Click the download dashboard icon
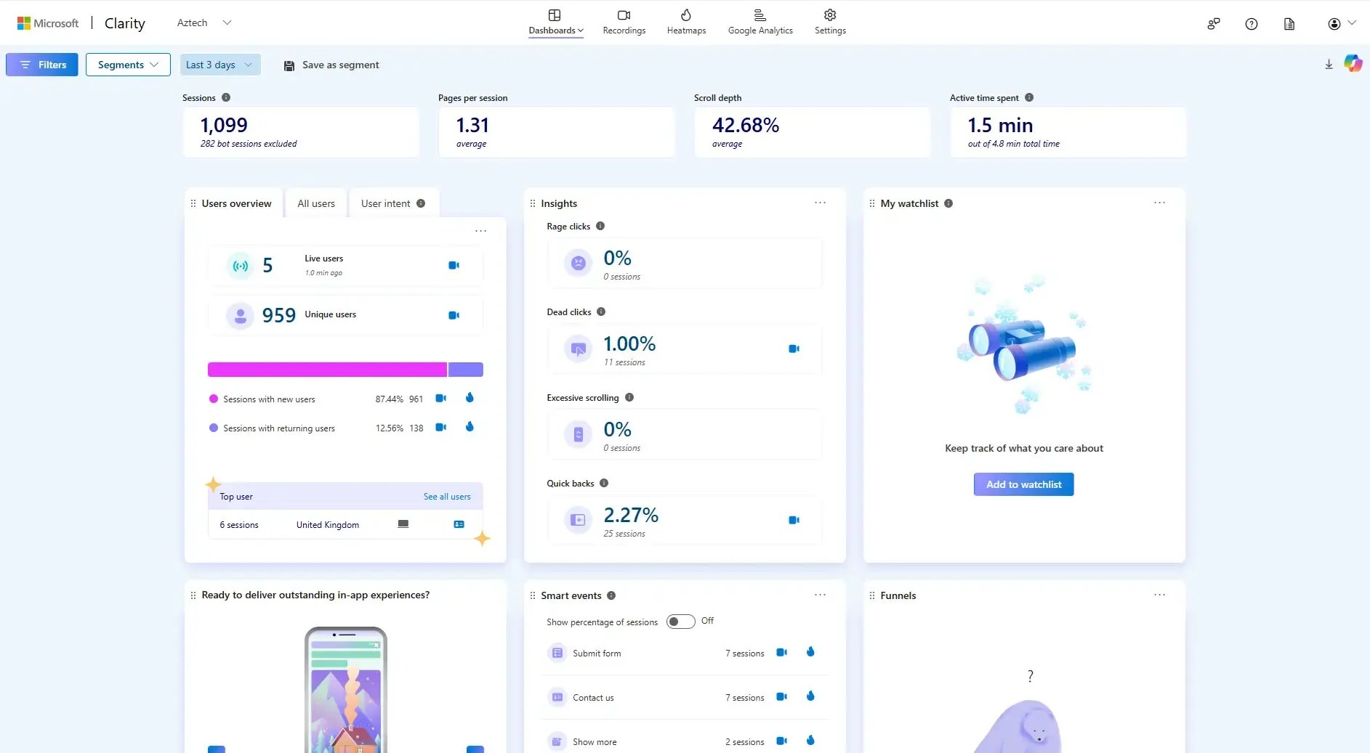The width and height of the screenshot is (1370, 753). coord(1328,64)
